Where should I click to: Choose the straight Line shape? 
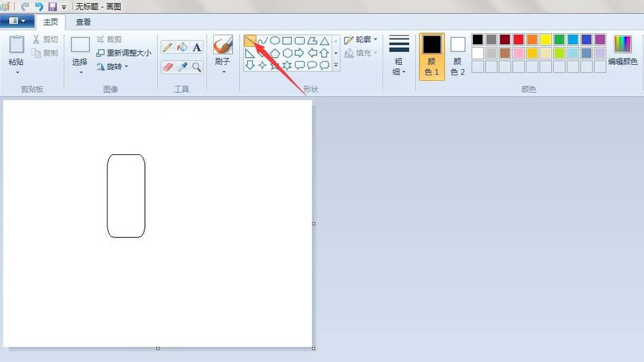(250, 41)
